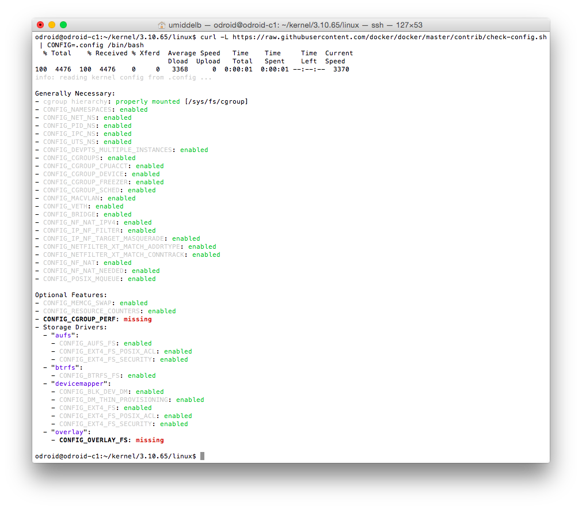This screenshot has width=582, height=509.
Task: Click the purple "aufs" driver label
Action: (63, 336)
